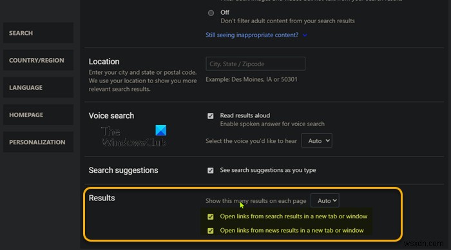Open results per page Auto dropdown
Screen dimensions: 451x250
[x=325, y=200]
